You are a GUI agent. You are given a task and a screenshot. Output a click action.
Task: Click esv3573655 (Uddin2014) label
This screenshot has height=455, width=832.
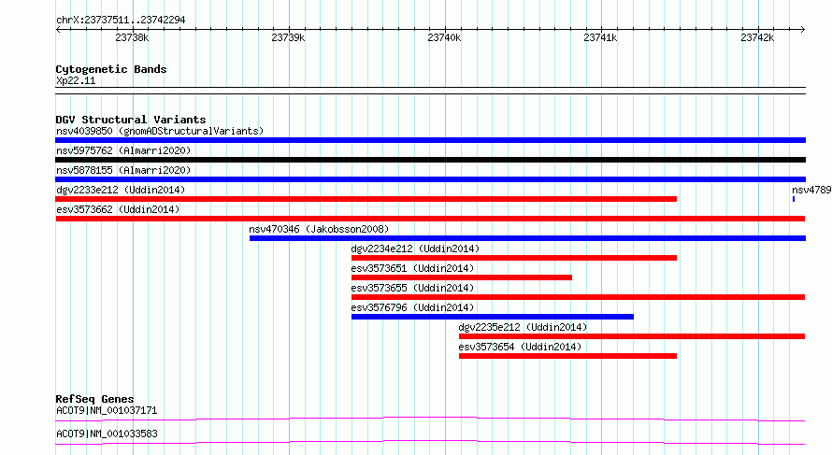click(412, 288)
